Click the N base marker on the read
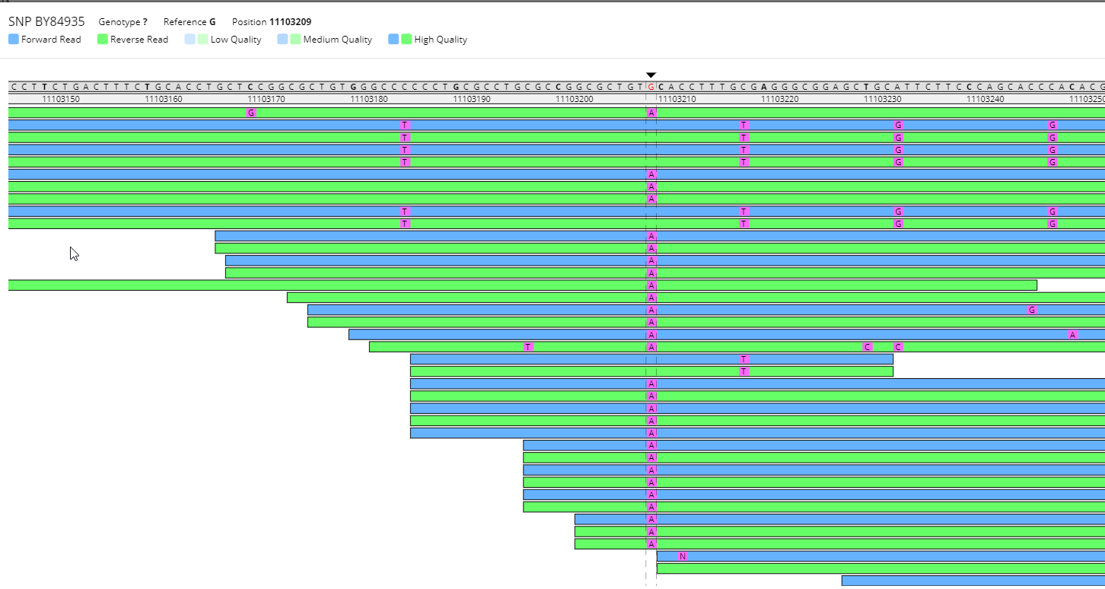Viewport: 1105px width, 589px height. [683, 556]
